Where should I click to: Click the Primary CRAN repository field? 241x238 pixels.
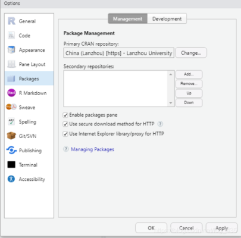click(x=119, y=53)
